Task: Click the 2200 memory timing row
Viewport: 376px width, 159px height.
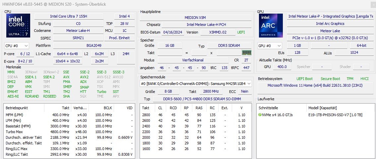Action: tap(195, 132)
